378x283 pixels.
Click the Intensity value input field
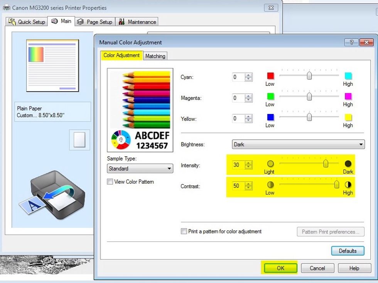click(238, 165)
